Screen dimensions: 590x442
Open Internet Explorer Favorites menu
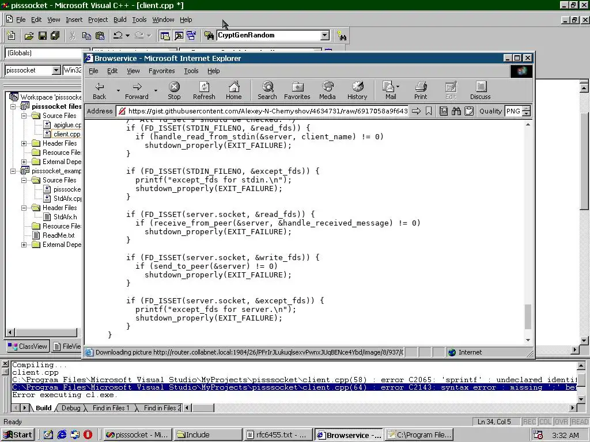coord(162,71)
